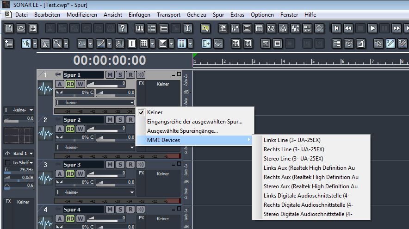409x229 pixels.
Task: Choose Ausgewählte Spureingänge entry
Action: click(195, 131)
